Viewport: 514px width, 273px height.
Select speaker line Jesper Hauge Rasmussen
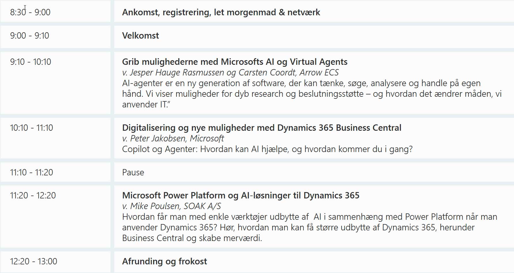point(230,72)
